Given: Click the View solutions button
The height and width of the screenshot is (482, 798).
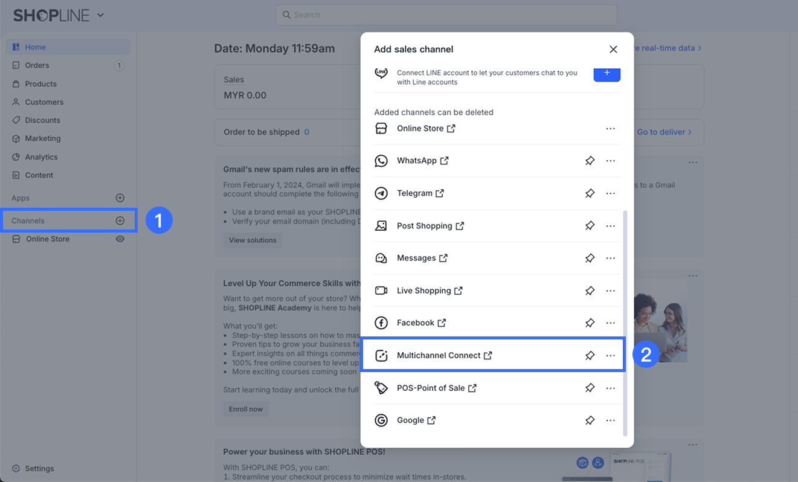Looking at the screenshot, I should 253,240.
